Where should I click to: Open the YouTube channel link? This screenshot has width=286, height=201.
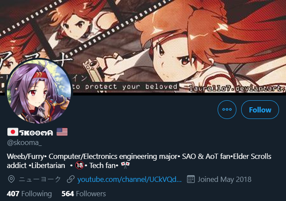coord(129,180)
